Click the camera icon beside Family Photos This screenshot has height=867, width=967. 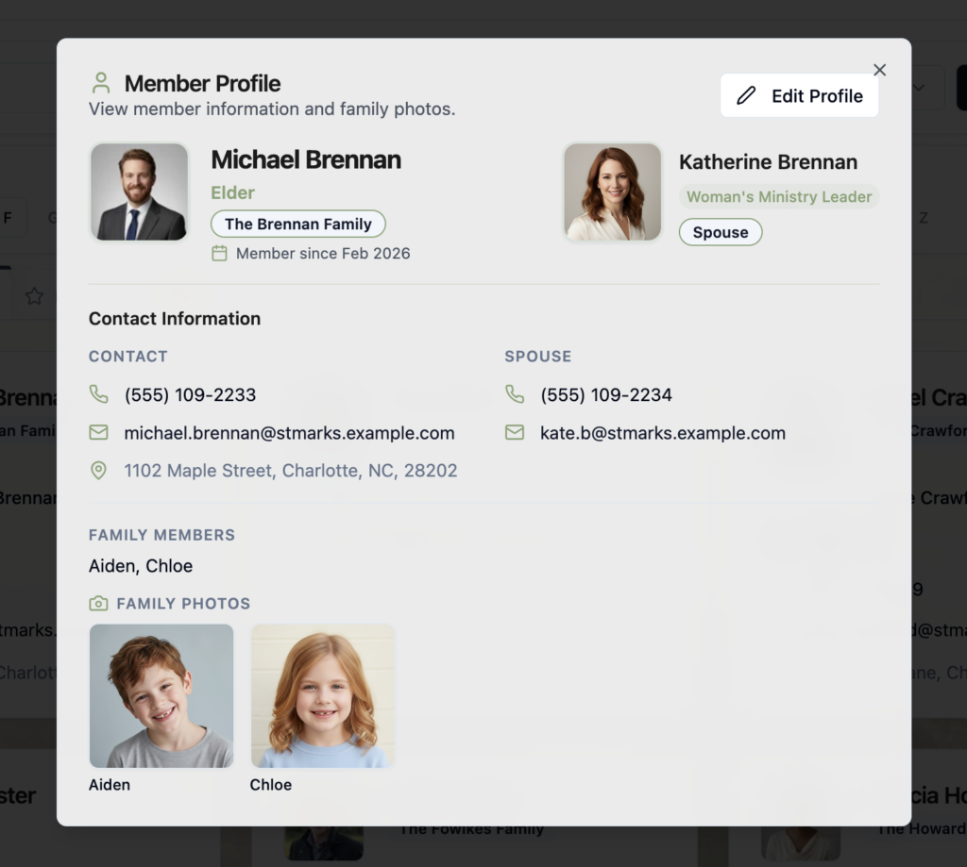98,603
